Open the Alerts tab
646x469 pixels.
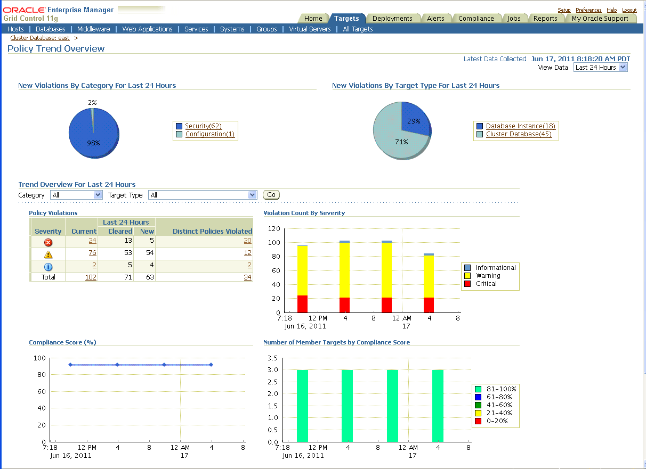tap(435, 19)
